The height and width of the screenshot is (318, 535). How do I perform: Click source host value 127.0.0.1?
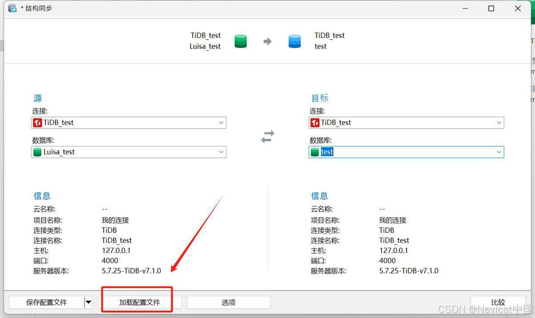pos(116,251)
